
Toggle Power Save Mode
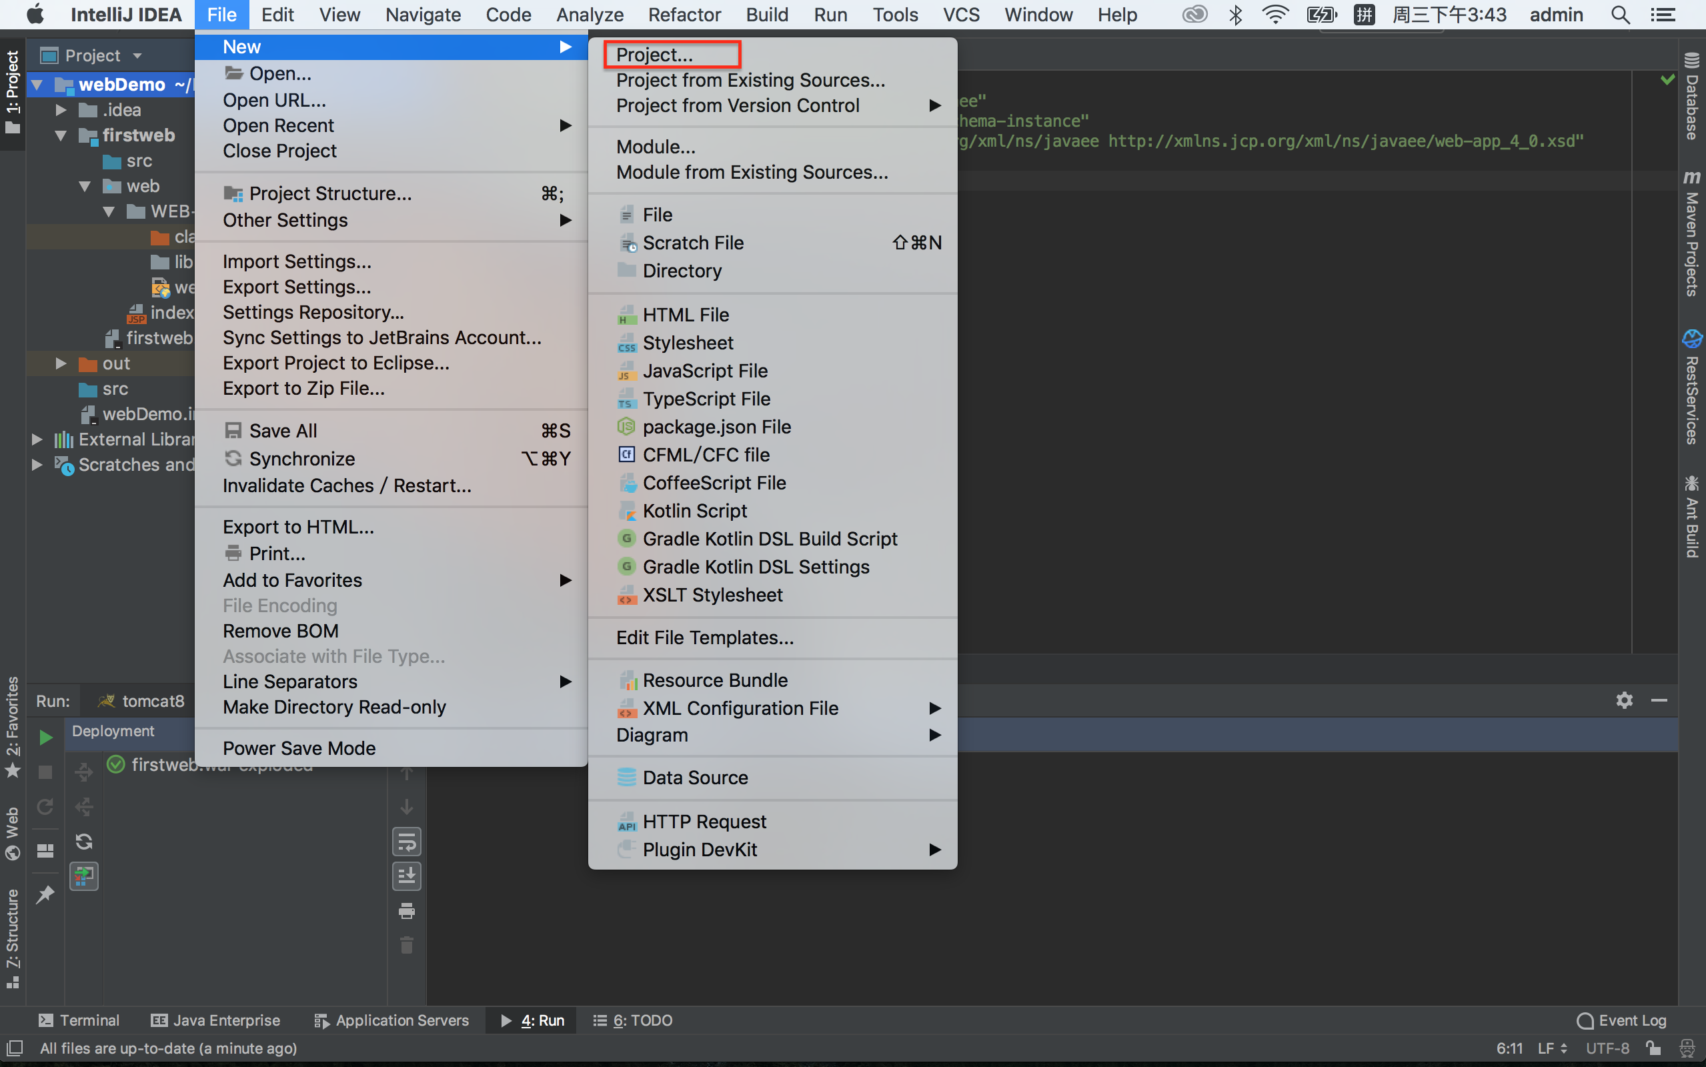coord(299,748)
